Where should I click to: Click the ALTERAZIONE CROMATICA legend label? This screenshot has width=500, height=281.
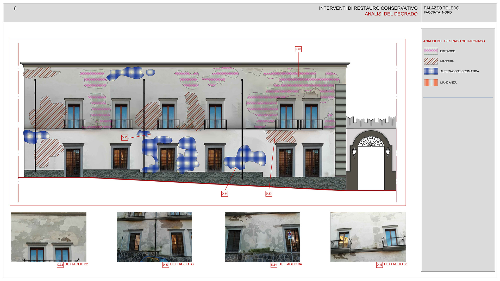point(460,71)
